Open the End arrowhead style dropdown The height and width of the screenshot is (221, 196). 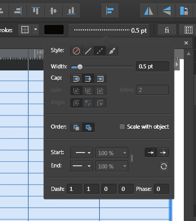click(x=81, y=166)
